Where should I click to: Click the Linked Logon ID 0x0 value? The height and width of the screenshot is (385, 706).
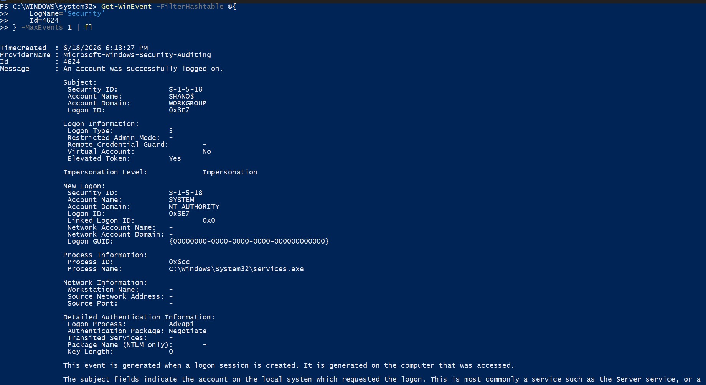tap(209, 220)
